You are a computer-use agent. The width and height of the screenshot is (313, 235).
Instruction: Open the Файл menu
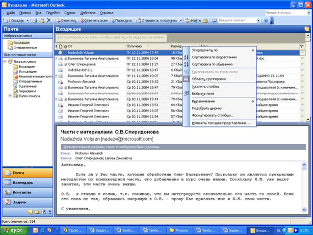pos(11,13)
